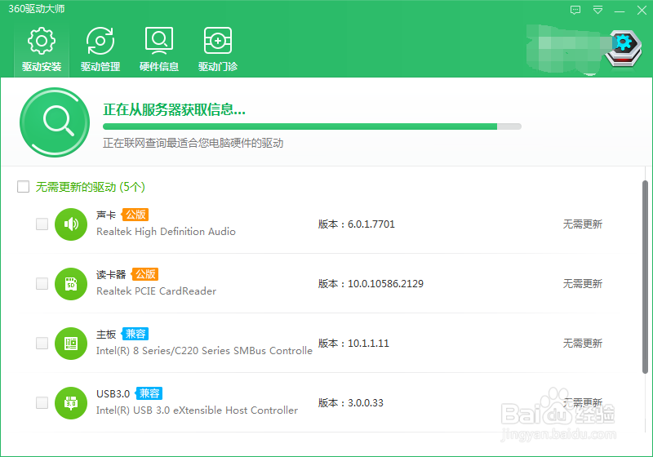The height and width of the screenshot is (457, 653).
Task: Select Intel(R) 8 Series/C220 SMBus Controller text
Action: tap(204, 351)
